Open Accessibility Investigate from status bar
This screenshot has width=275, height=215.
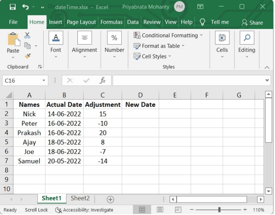[x=84, y=210]
